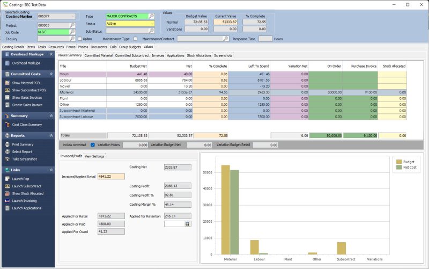The height and width of the screenshot is (269, 429).
Task: Open the Group Budgets tab
Action: click(130, 47)
